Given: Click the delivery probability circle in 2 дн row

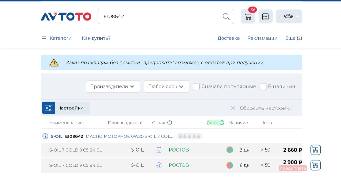Looking at the screenshot, I should click(230, 150).
